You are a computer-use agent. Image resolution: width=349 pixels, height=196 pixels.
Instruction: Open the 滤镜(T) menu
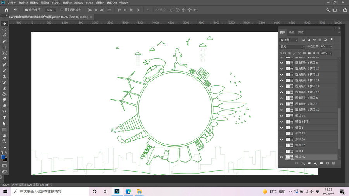tap(79, 3)
